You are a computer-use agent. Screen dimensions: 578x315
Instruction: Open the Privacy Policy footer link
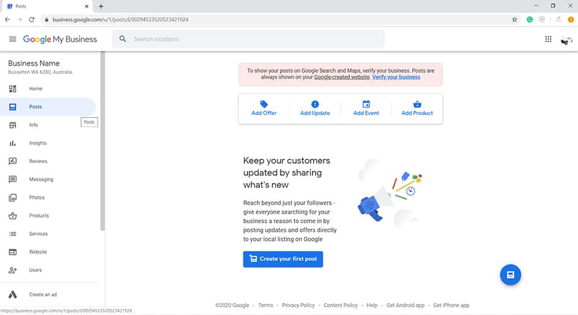click(298, 305)
